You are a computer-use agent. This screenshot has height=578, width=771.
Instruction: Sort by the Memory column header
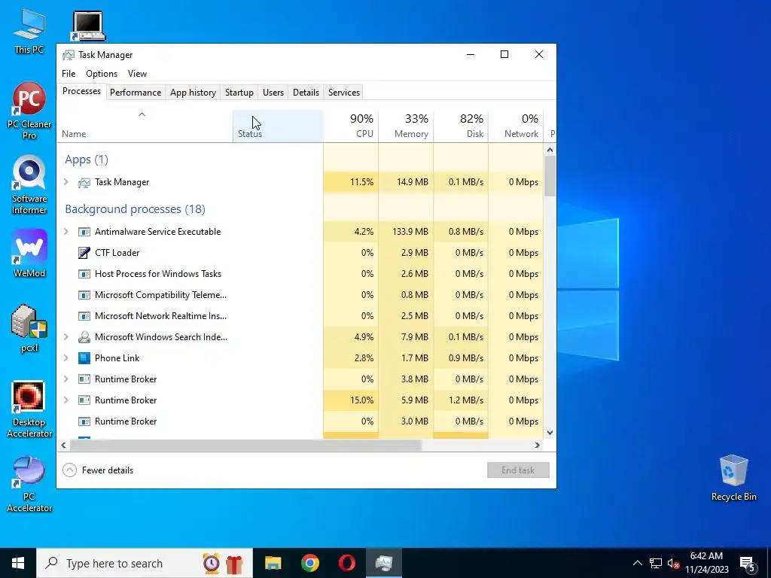[406, 126]
